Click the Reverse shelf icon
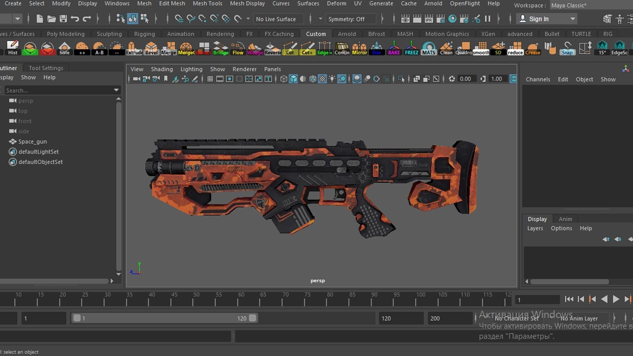Image resolution: width=633 pixels, height=356 pixels. point(273,48)
